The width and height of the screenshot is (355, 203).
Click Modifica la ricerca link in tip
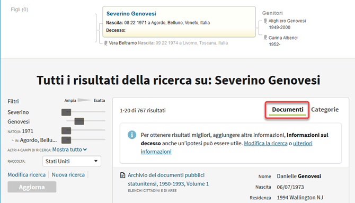[x=265, y=144]
